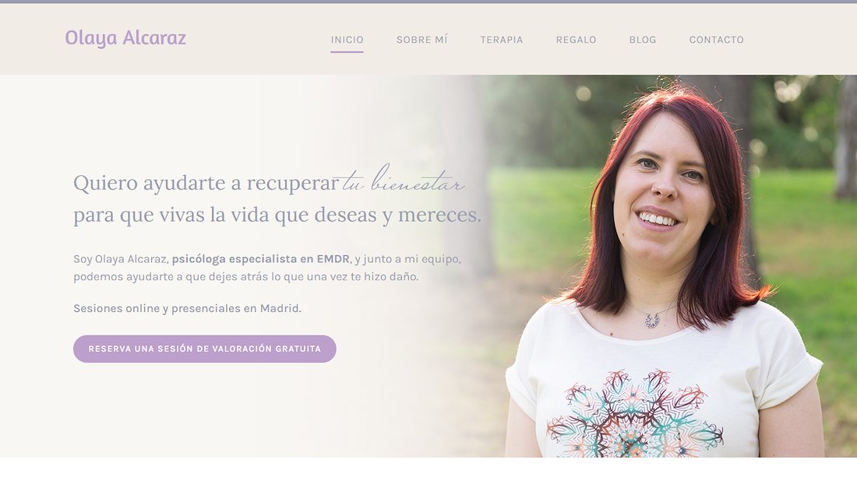Click Reserva una sesión de valoración gratuita

pyautogui.click(x=204, y=349)
